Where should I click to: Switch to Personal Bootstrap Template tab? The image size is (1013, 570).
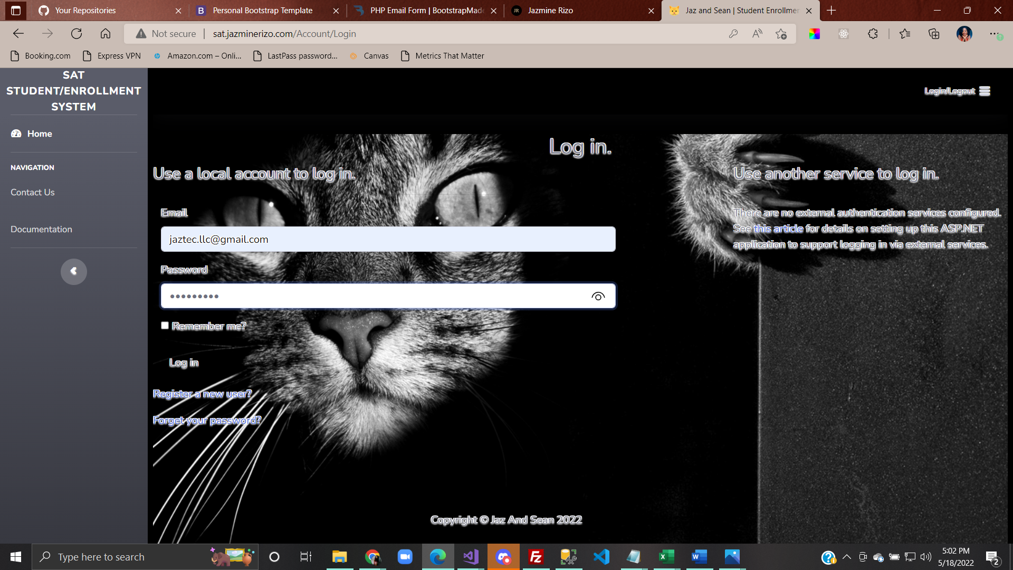[263, 11]
